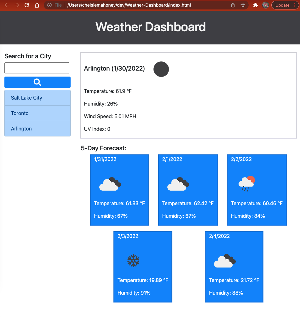
Task: Click the cloud icon on 2/4/2022 card
Action: [225, 261]
